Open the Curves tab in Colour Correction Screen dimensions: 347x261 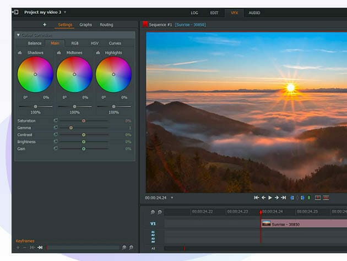tap(115, 43)
